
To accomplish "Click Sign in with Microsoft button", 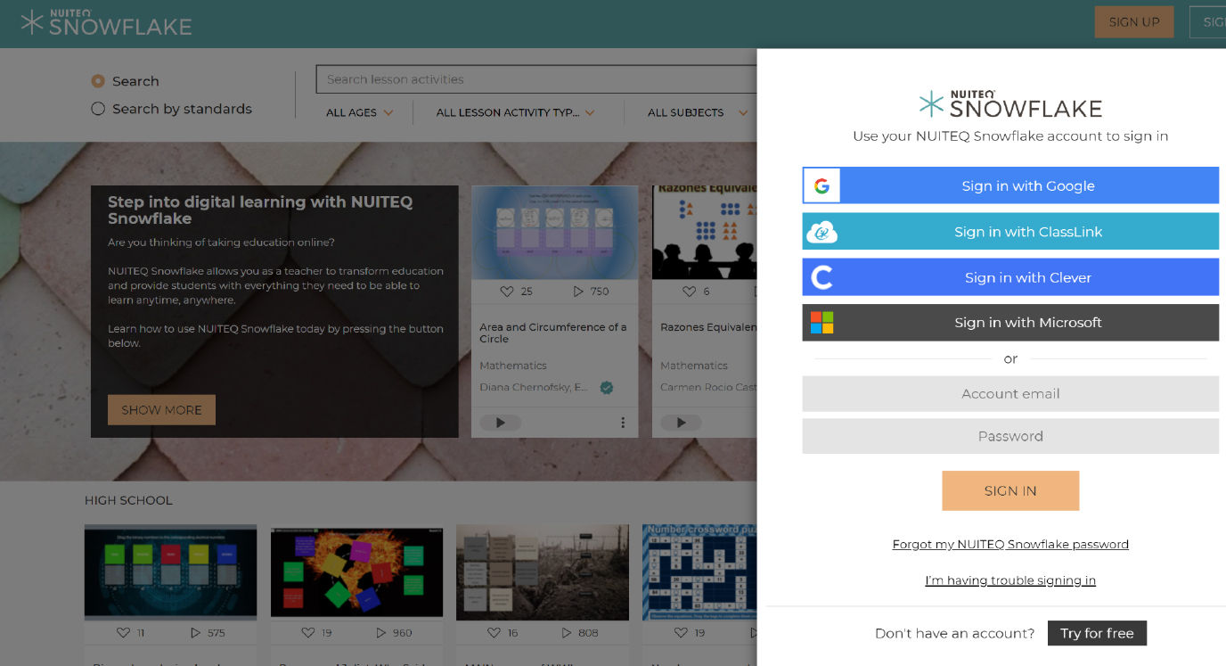I will pyautogui.click(x=1010, y=323).
